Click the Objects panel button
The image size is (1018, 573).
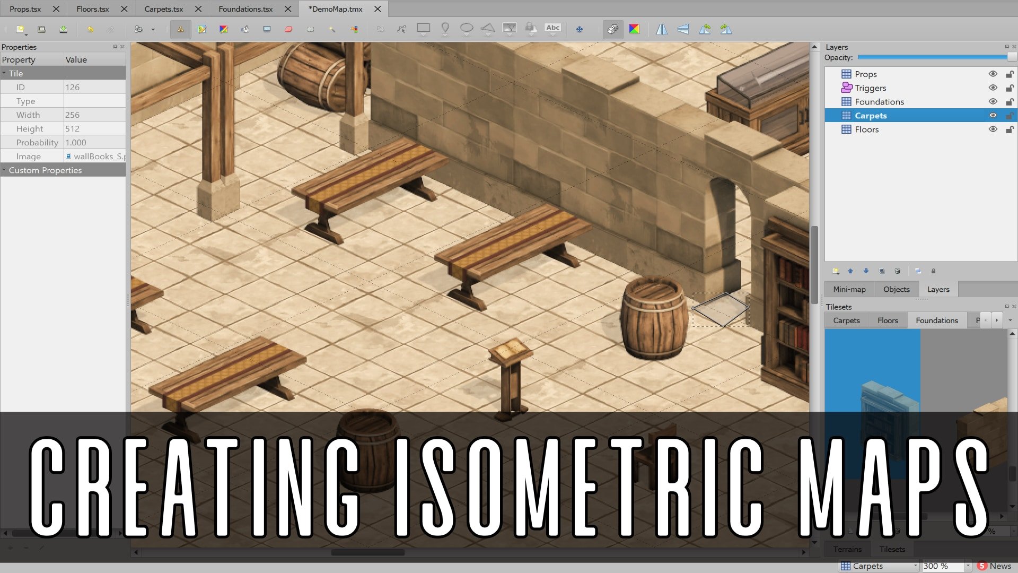896,289
